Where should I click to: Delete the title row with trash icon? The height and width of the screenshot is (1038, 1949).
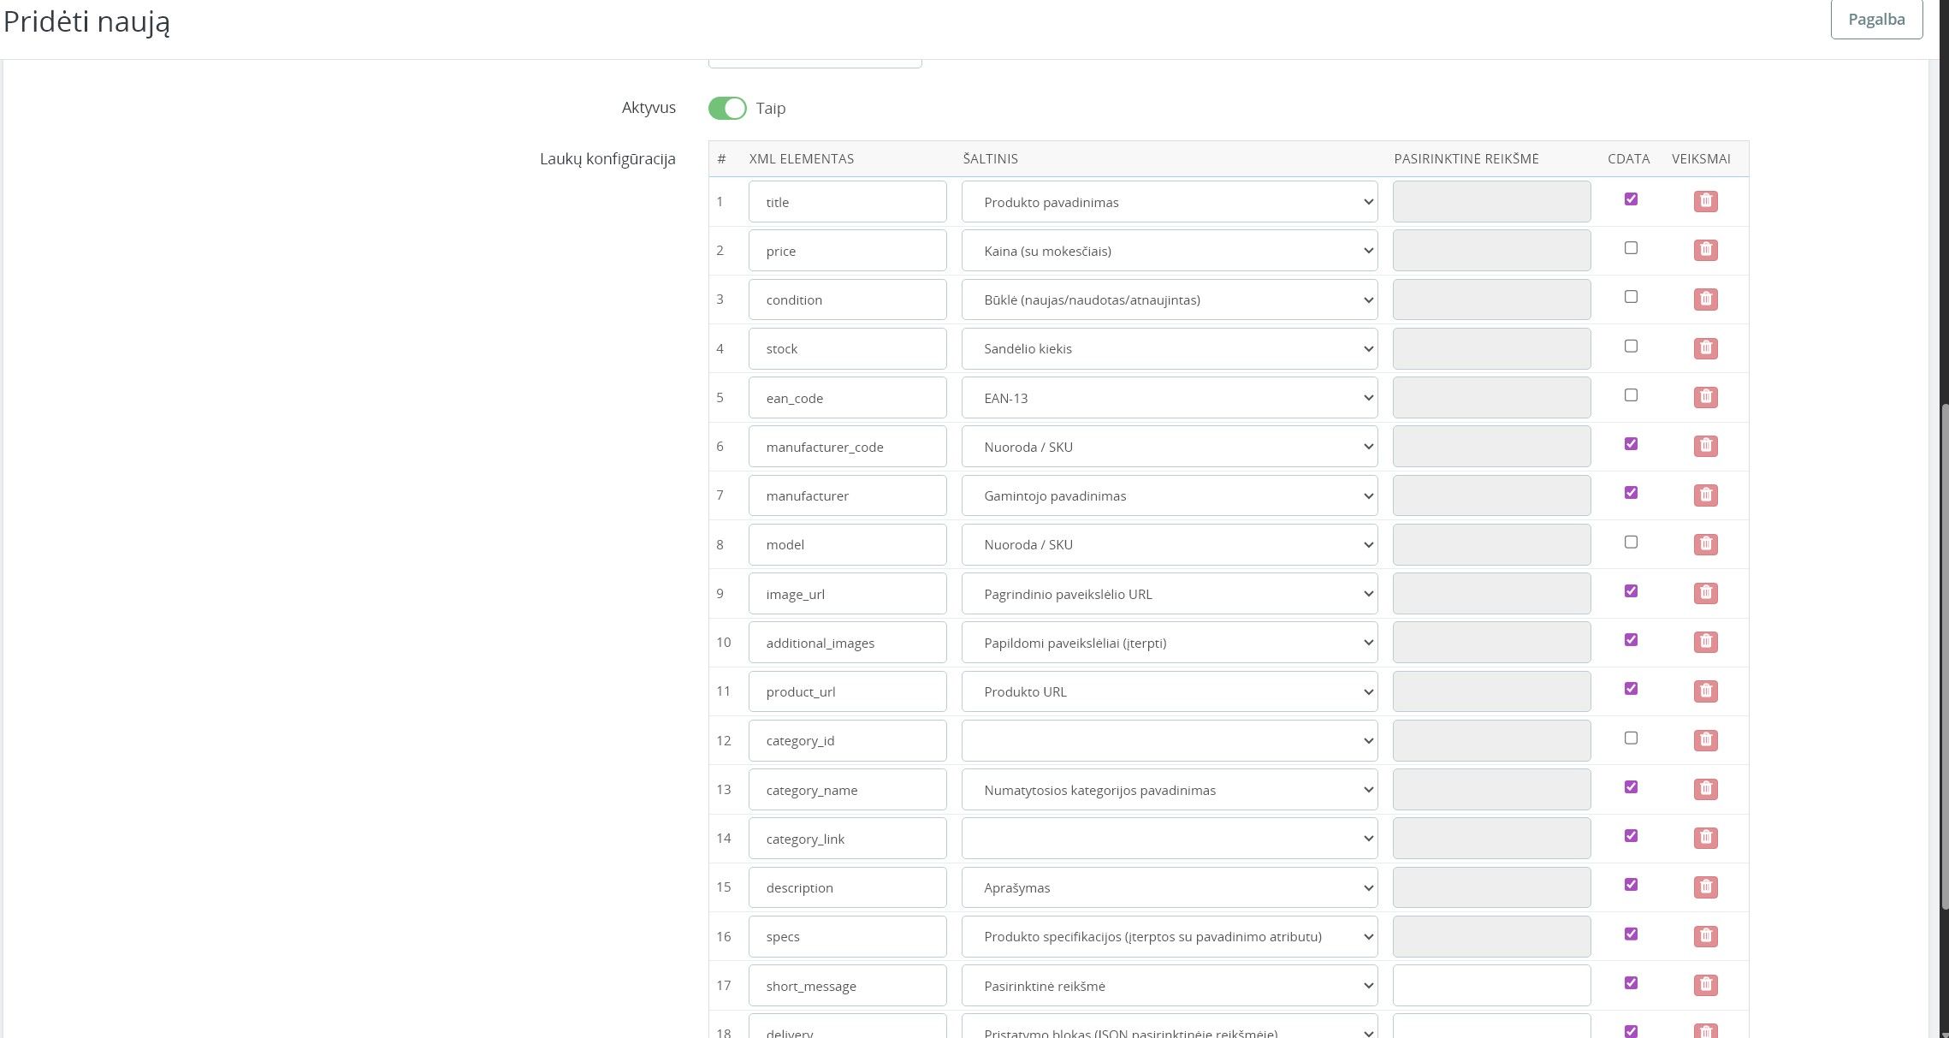pos(1705,201)
